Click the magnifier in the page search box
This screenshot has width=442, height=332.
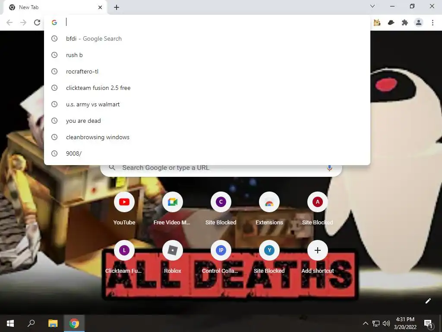(x=112, y=168)
